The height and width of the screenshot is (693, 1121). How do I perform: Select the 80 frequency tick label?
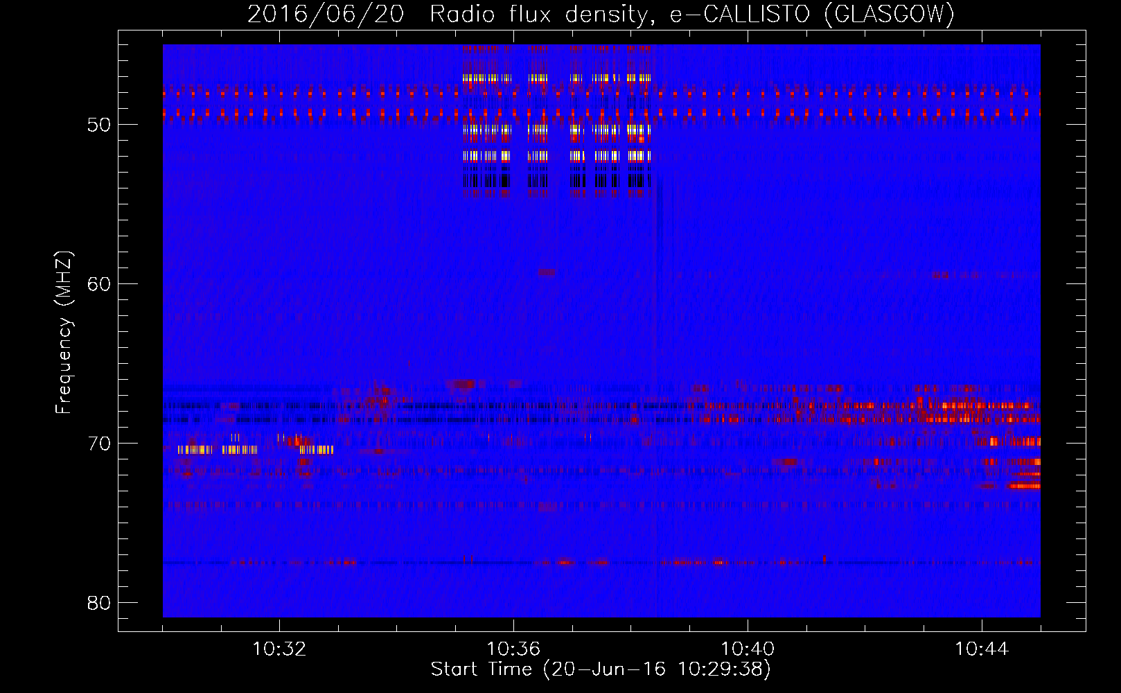(x=99, y=603)
